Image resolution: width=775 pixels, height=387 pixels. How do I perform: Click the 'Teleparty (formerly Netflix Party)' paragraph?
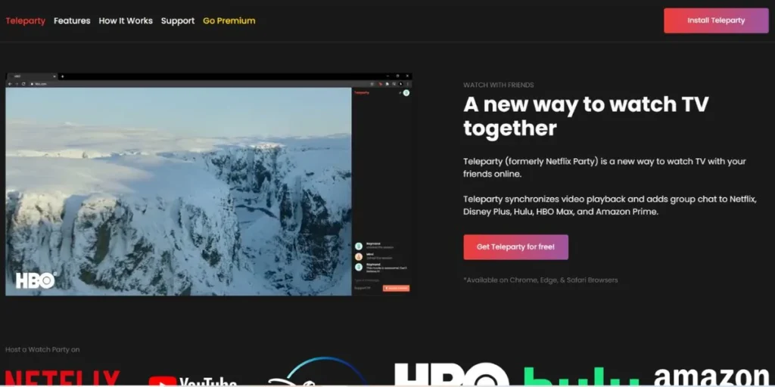point(605,167)
